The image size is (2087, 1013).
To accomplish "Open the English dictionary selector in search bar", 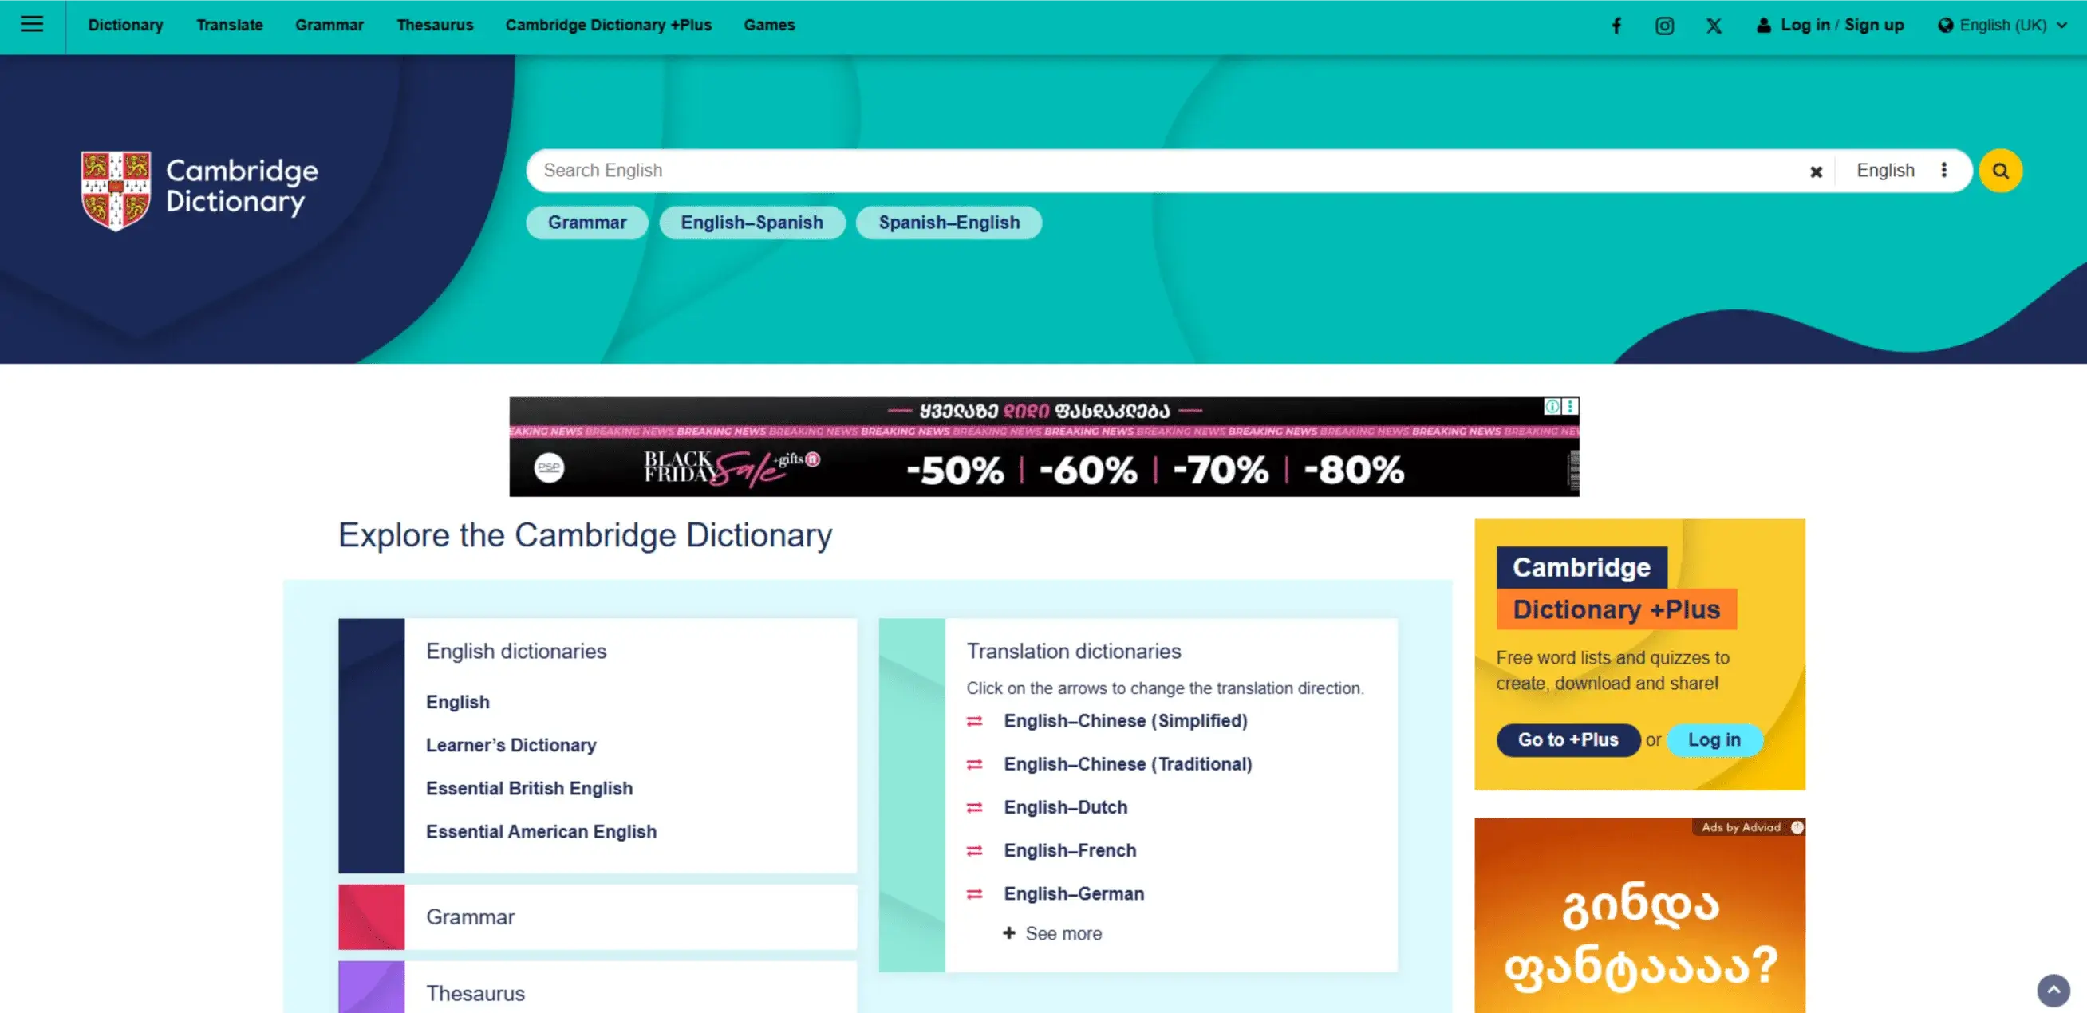I will coord(1885,170).
